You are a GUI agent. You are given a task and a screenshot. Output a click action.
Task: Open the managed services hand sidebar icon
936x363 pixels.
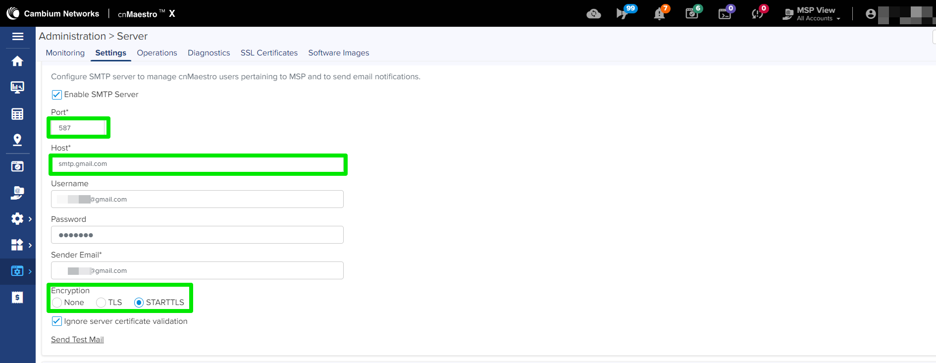(17, 193)
